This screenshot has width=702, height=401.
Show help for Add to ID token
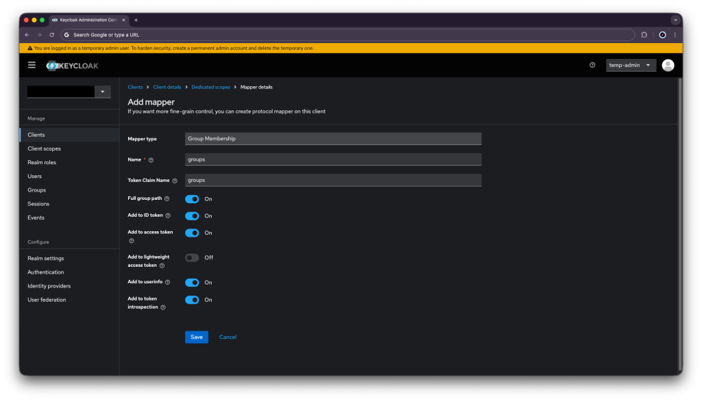(168, 216)
